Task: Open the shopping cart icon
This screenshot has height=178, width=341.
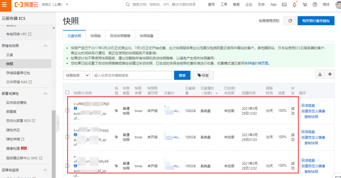Action: pyautogui.click(x=305, y=5)
